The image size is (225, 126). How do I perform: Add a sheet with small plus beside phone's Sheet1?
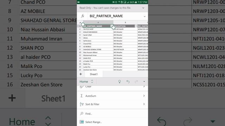click(x=81, y=74)
